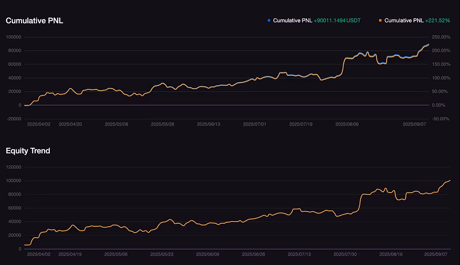
Task: Toggle the Cumulative PNL USDT legend series
Action: (x=293, y=20)
